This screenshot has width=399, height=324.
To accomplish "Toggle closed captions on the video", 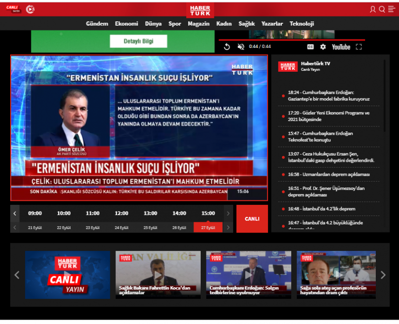I will click(x=310, y=46).
